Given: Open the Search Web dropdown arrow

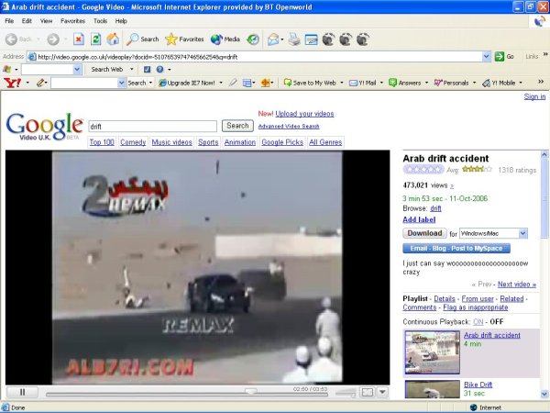Looking at the screenshot, I should tap(129, 70).
